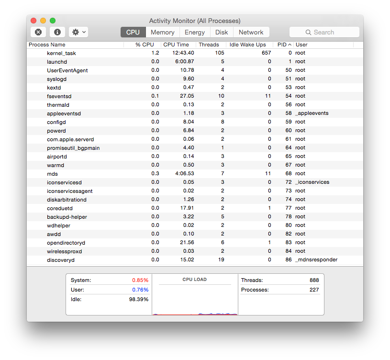
Task: Click the Force Quit process toolbar icon
Action: point(38,32)
